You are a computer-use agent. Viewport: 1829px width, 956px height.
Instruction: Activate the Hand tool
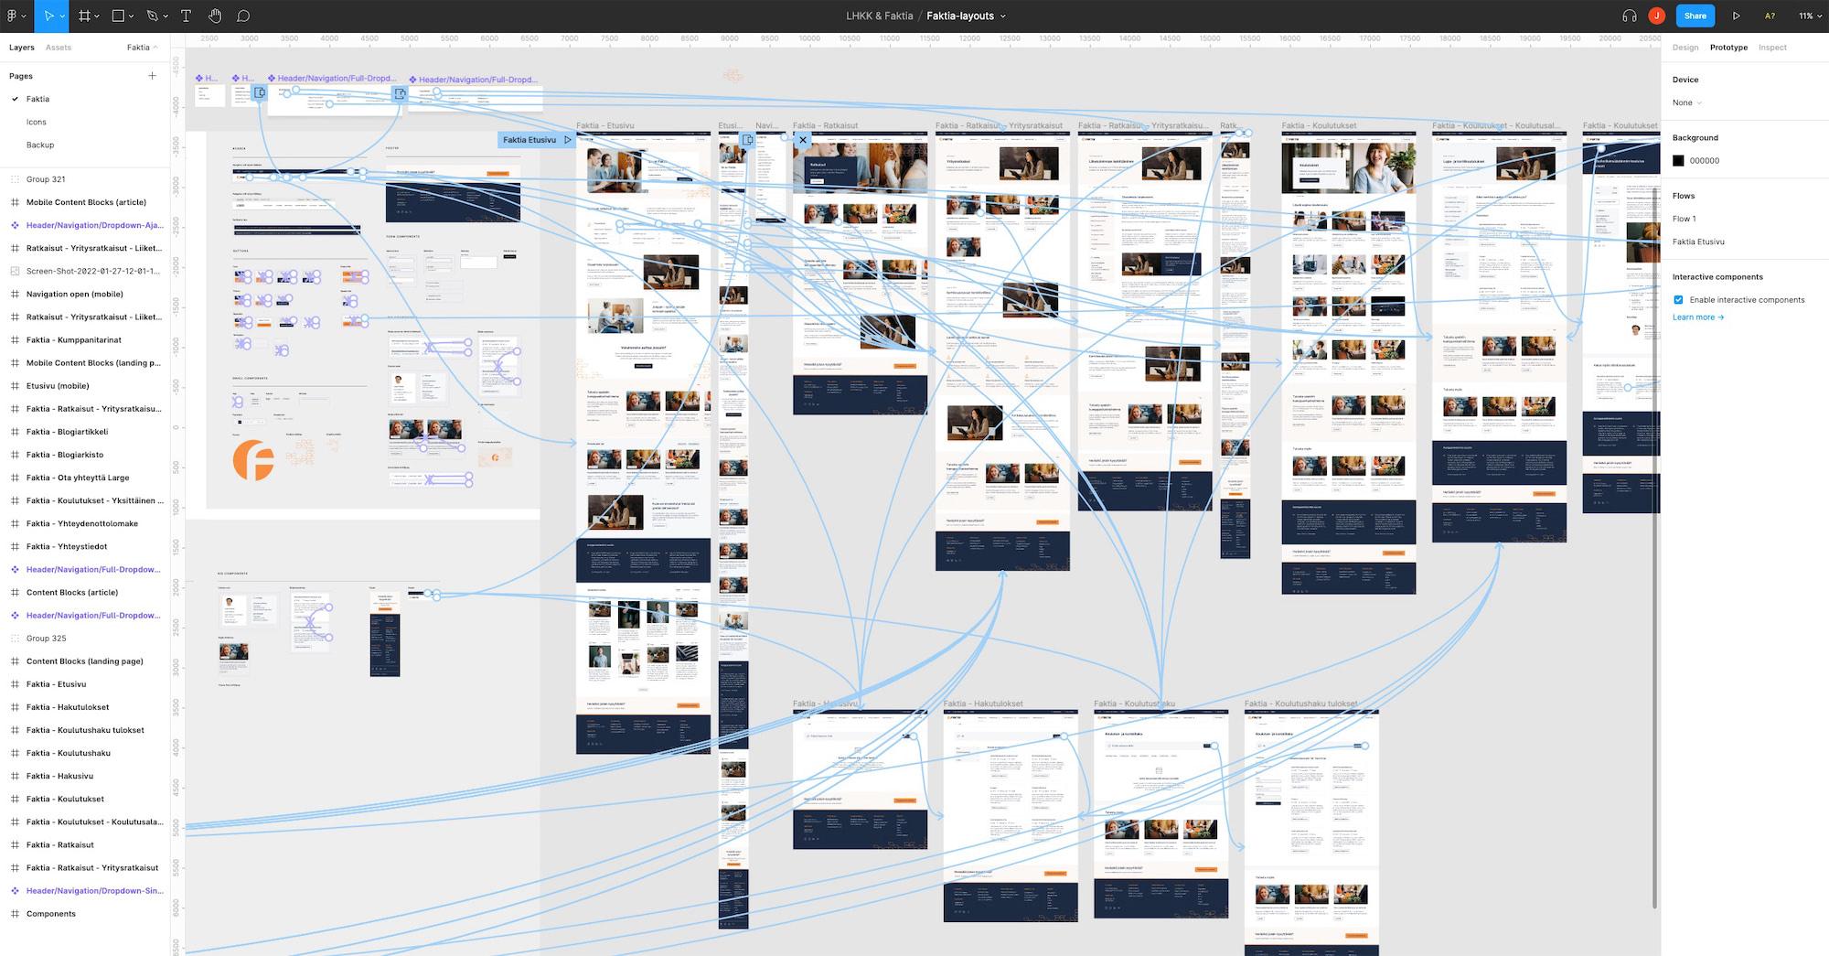214,16
